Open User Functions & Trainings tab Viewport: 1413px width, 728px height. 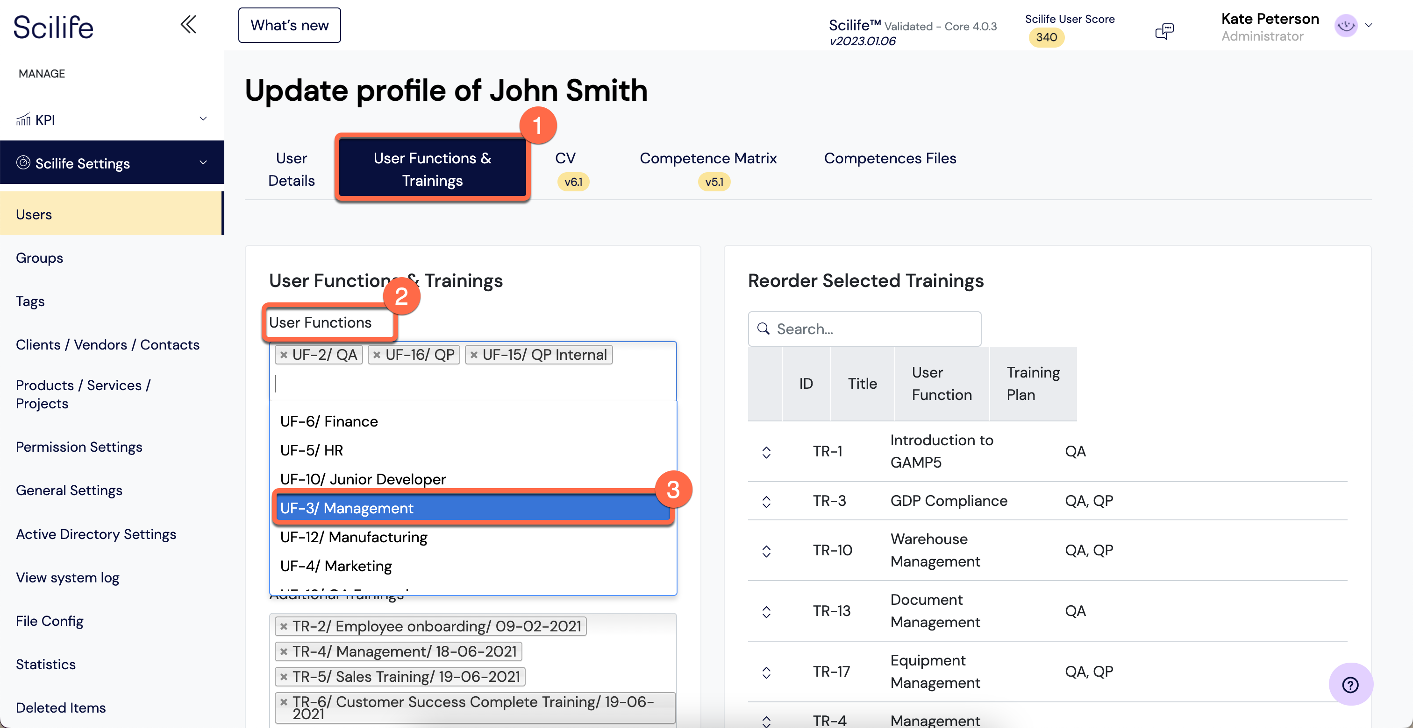pyautogui.click(x=432, y=169)
